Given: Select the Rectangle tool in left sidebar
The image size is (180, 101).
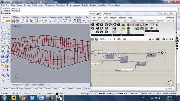Looking at the screenshot, I should (x=7, y=42).
